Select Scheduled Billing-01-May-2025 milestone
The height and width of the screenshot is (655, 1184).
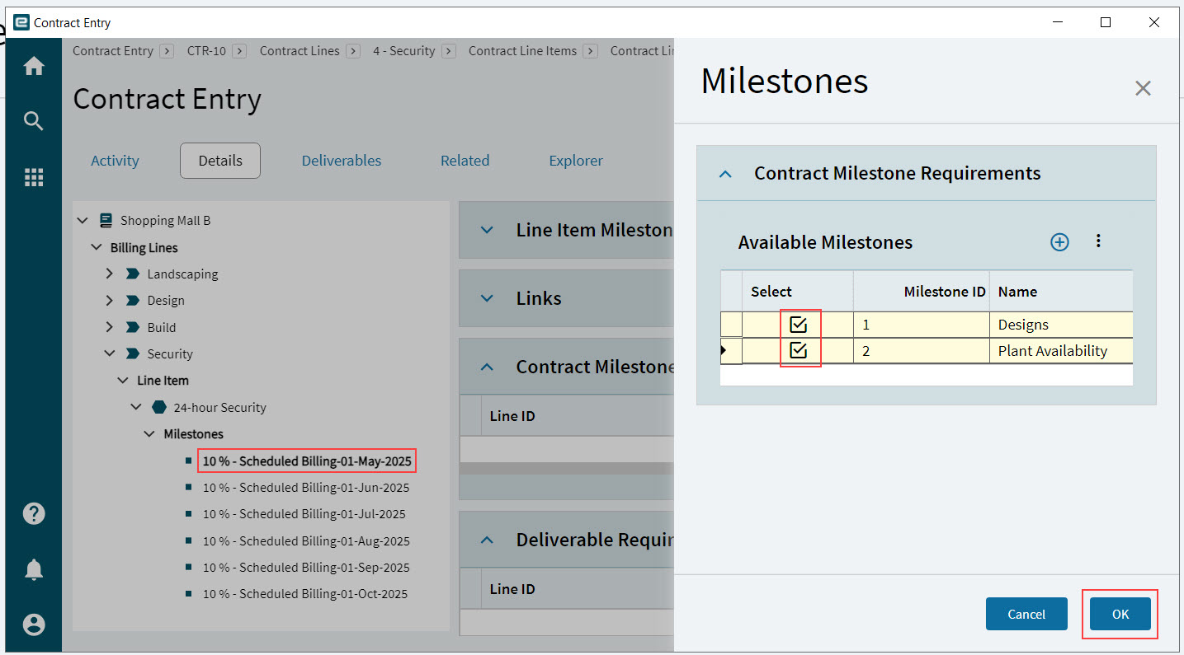pyautogui.click(x=307, y=461)
